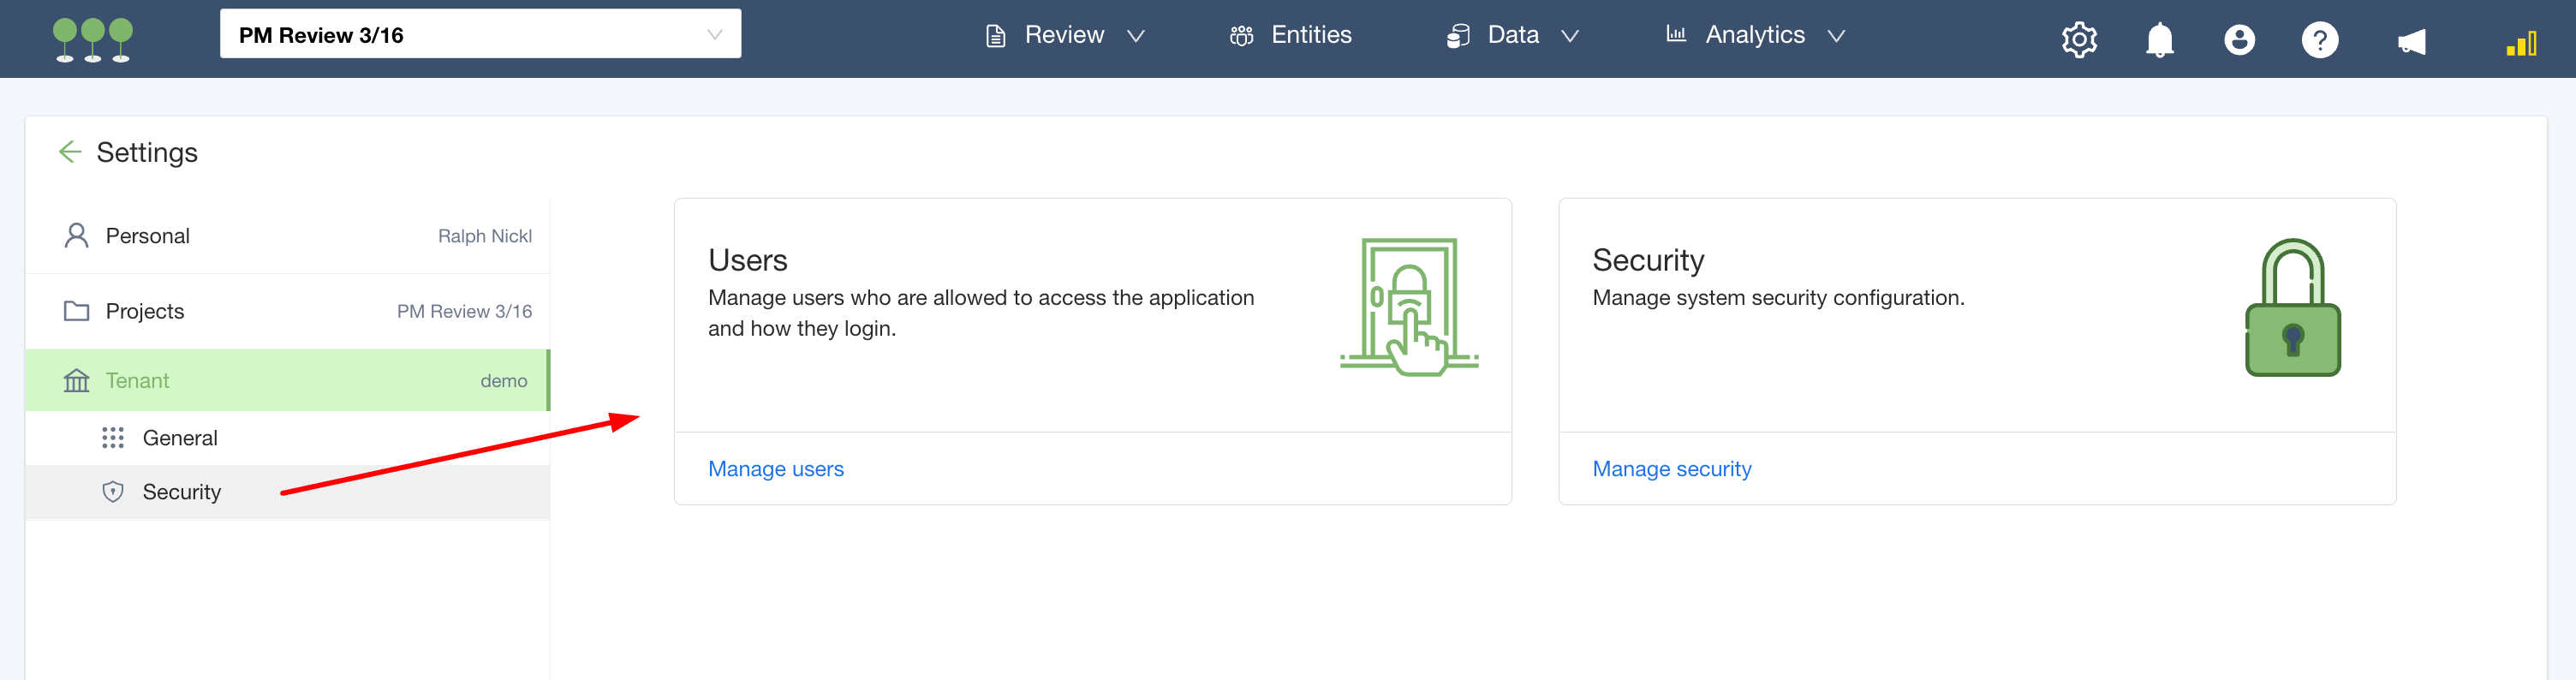Click the Manage security link

[1671, 469]
